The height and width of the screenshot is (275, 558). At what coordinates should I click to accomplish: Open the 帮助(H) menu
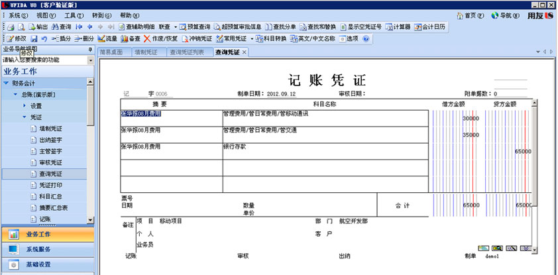click(x=129, y=16)
